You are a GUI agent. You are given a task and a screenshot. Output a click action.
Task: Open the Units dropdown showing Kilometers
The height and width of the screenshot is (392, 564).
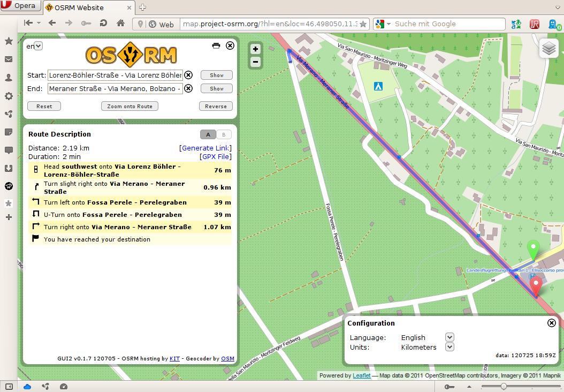tap(449, 346)
